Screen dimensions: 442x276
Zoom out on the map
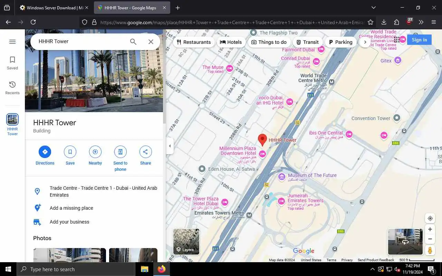(x=430, y=239)
